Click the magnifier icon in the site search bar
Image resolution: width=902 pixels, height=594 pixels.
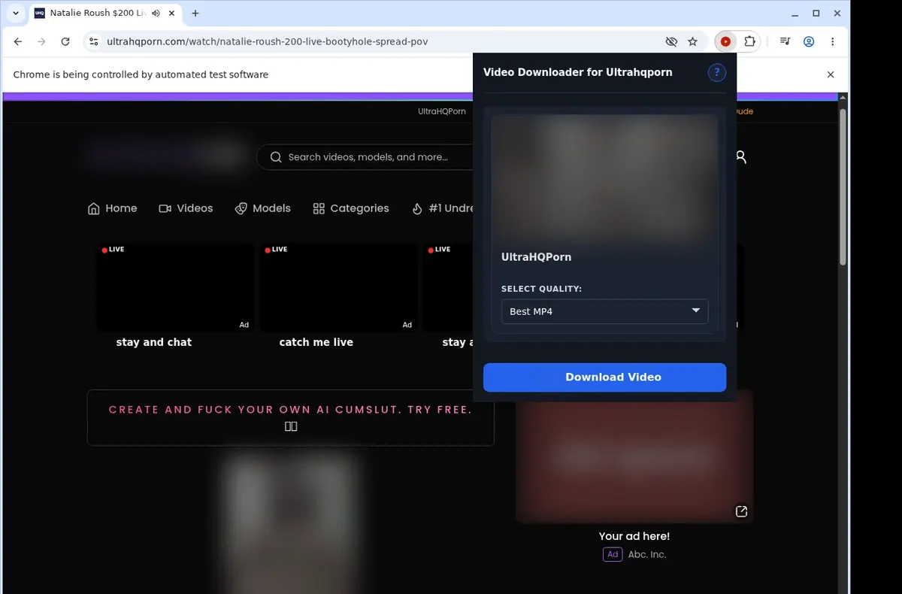tap(276, 157)
